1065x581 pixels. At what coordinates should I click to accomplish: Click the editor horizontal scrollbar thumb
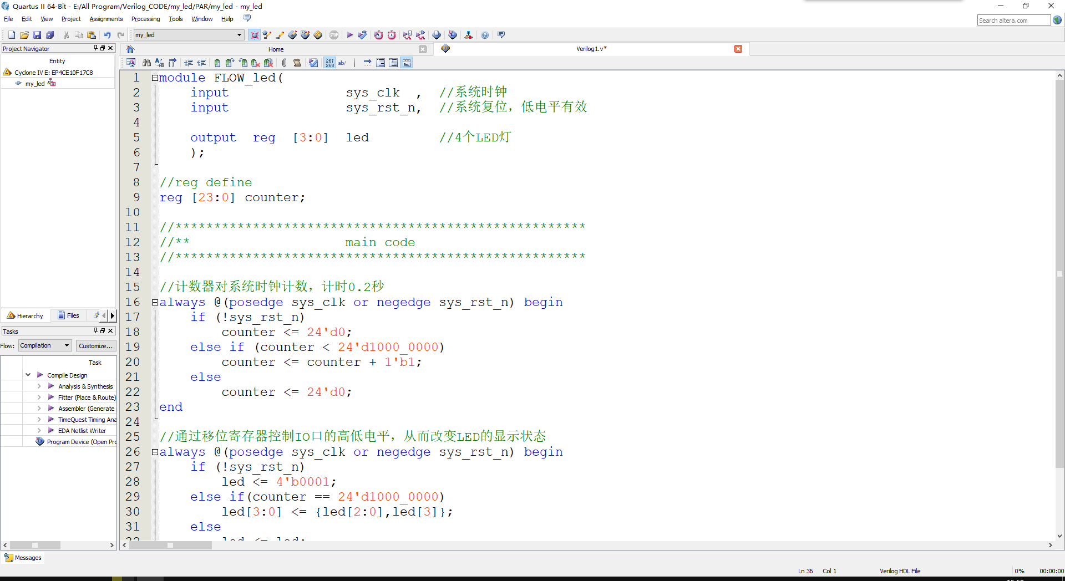[170, 545]
